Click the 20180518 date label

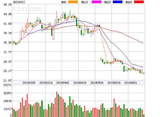point(114,83)
